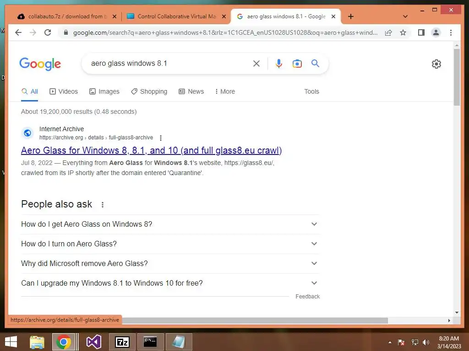Open the tab search dropdown
469x351 pixels.
[x=405, y=16]
